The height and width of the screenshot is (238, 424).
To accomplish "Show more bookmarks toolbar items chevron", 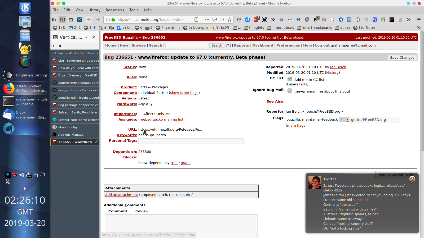I will point(419,28).
